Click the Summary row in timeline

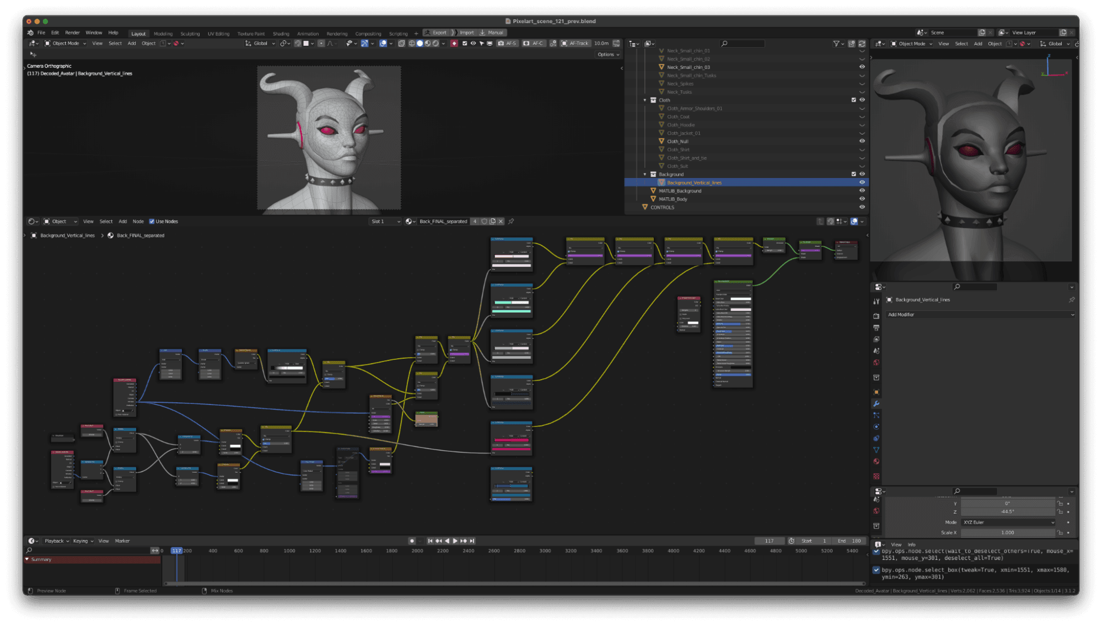tap(93, 560)
